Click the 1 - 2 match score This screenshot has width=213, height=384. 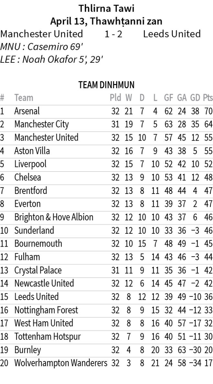click(x=113, y=34)
